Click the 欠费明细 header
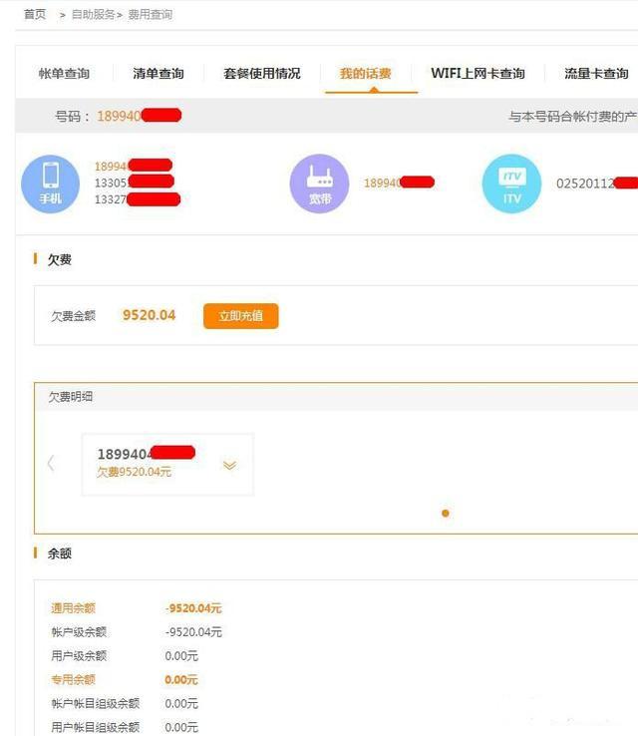Viewport: 638px width, 736px height. coord(71,397)
